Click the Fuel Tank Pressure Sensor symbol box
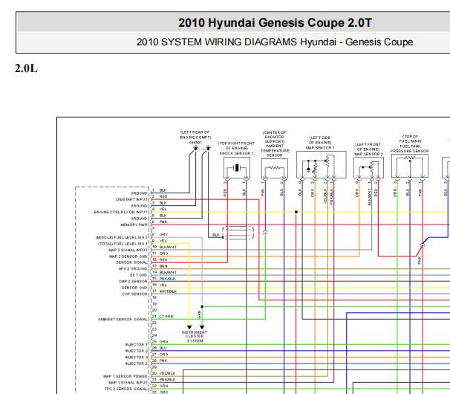Viewport: 450px width, 394px height. click(410, 166)
